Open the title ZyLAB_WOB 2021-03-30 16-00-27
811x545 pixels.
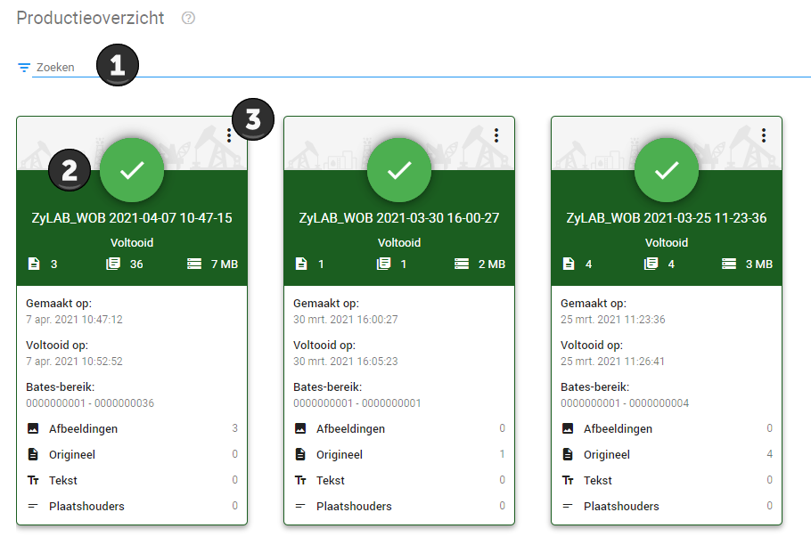(x=399, y=218)
